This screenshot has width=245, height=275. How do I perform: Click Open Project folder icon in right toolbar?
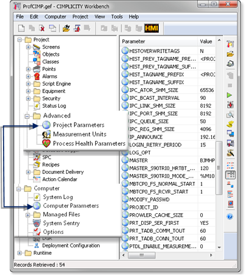230,54
